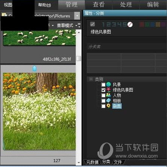
Task: Open the 帮助(H) menu
Action: tap(44, 5)
